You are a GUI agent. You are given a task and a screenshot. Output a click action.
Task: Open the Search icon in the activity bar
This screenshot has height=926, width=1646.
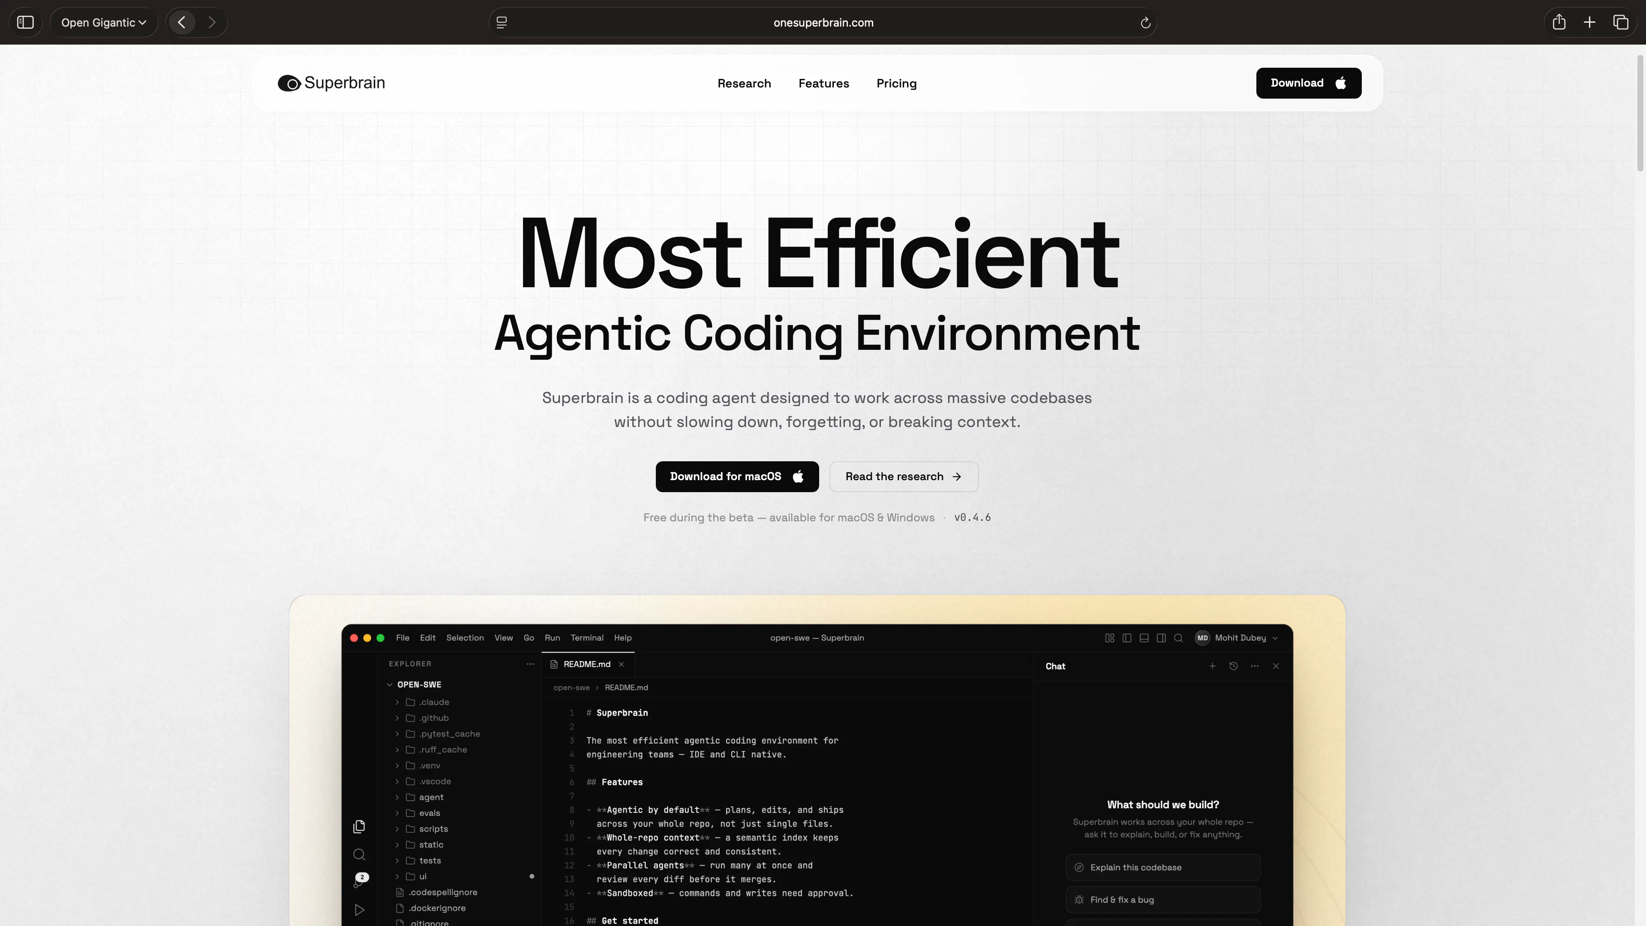pyautogui.click(x=359, y=855)
